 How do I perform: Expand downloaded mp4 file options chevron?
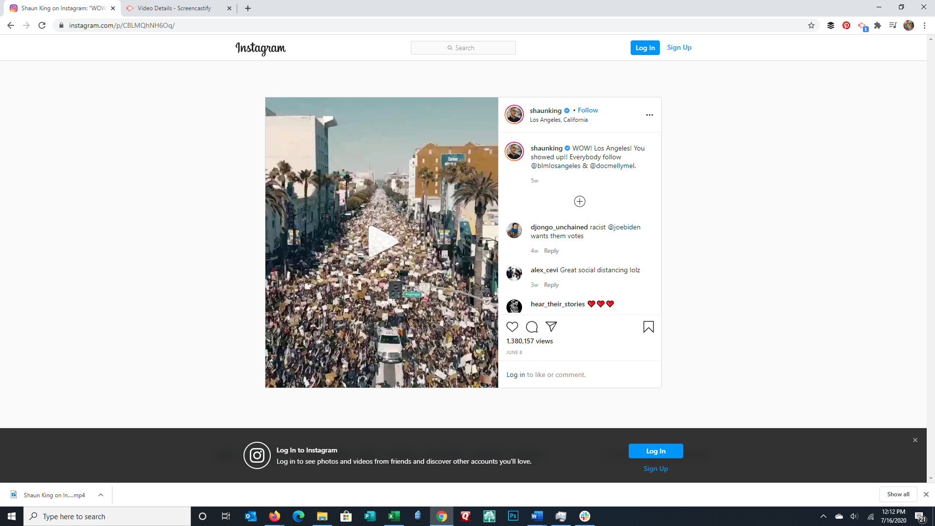tap(101, 495)
